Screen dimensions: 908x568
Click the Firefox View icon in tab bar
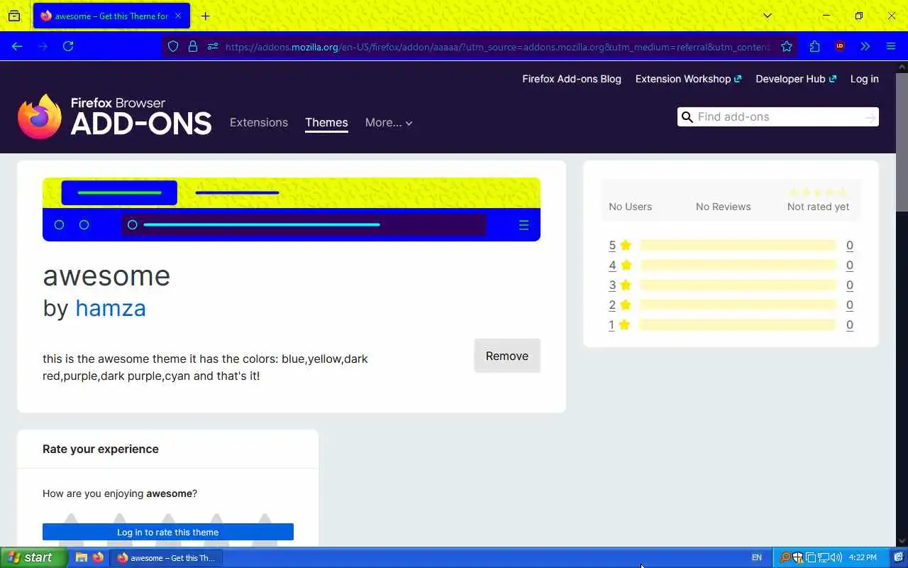14,16
